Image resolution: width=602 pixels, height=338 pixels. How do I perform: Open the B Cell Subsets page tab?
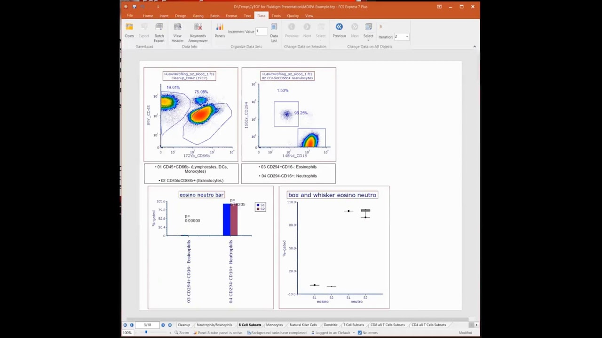(250, 325)
